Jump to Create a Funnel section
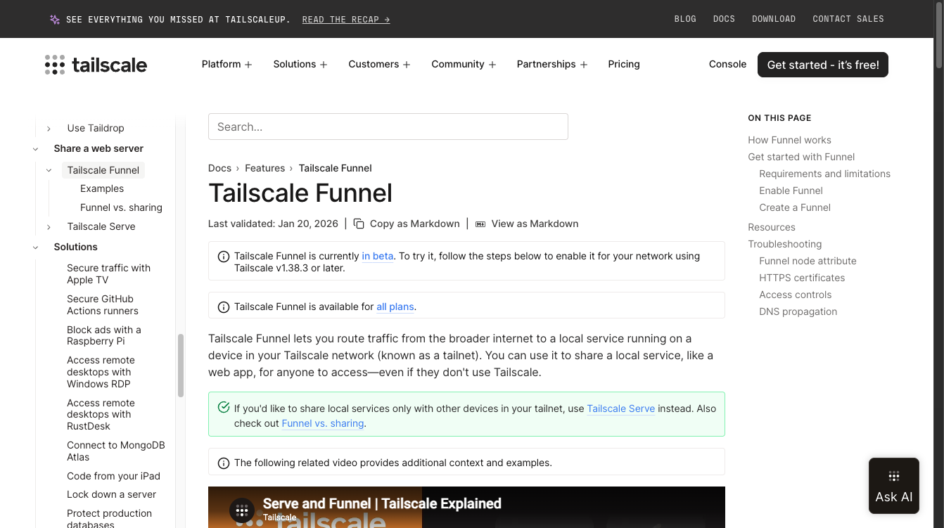The width and height of the screenshot is (944, 528). click(x=795, y=207)
